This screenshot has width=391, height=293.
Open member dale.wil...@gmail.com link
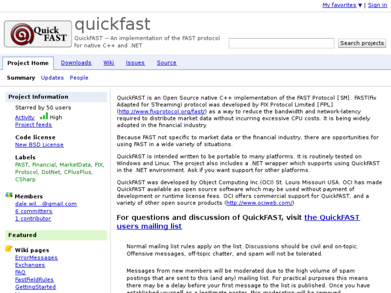click(x=46, y=204)
